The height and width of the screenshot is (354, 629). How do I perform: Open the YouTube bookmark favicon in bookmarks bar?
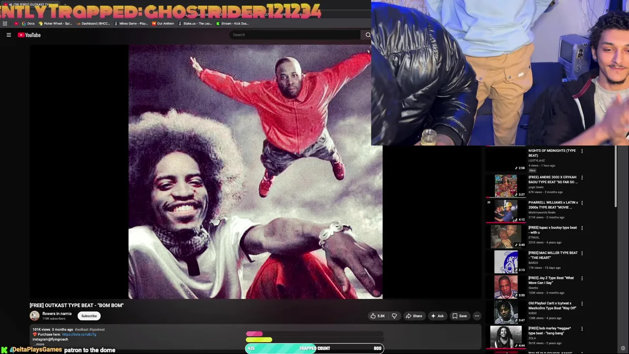pos(16,24)
